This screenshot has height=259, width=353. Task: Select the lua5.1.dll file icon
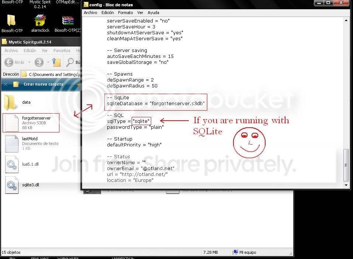click(x=11, y=165)
